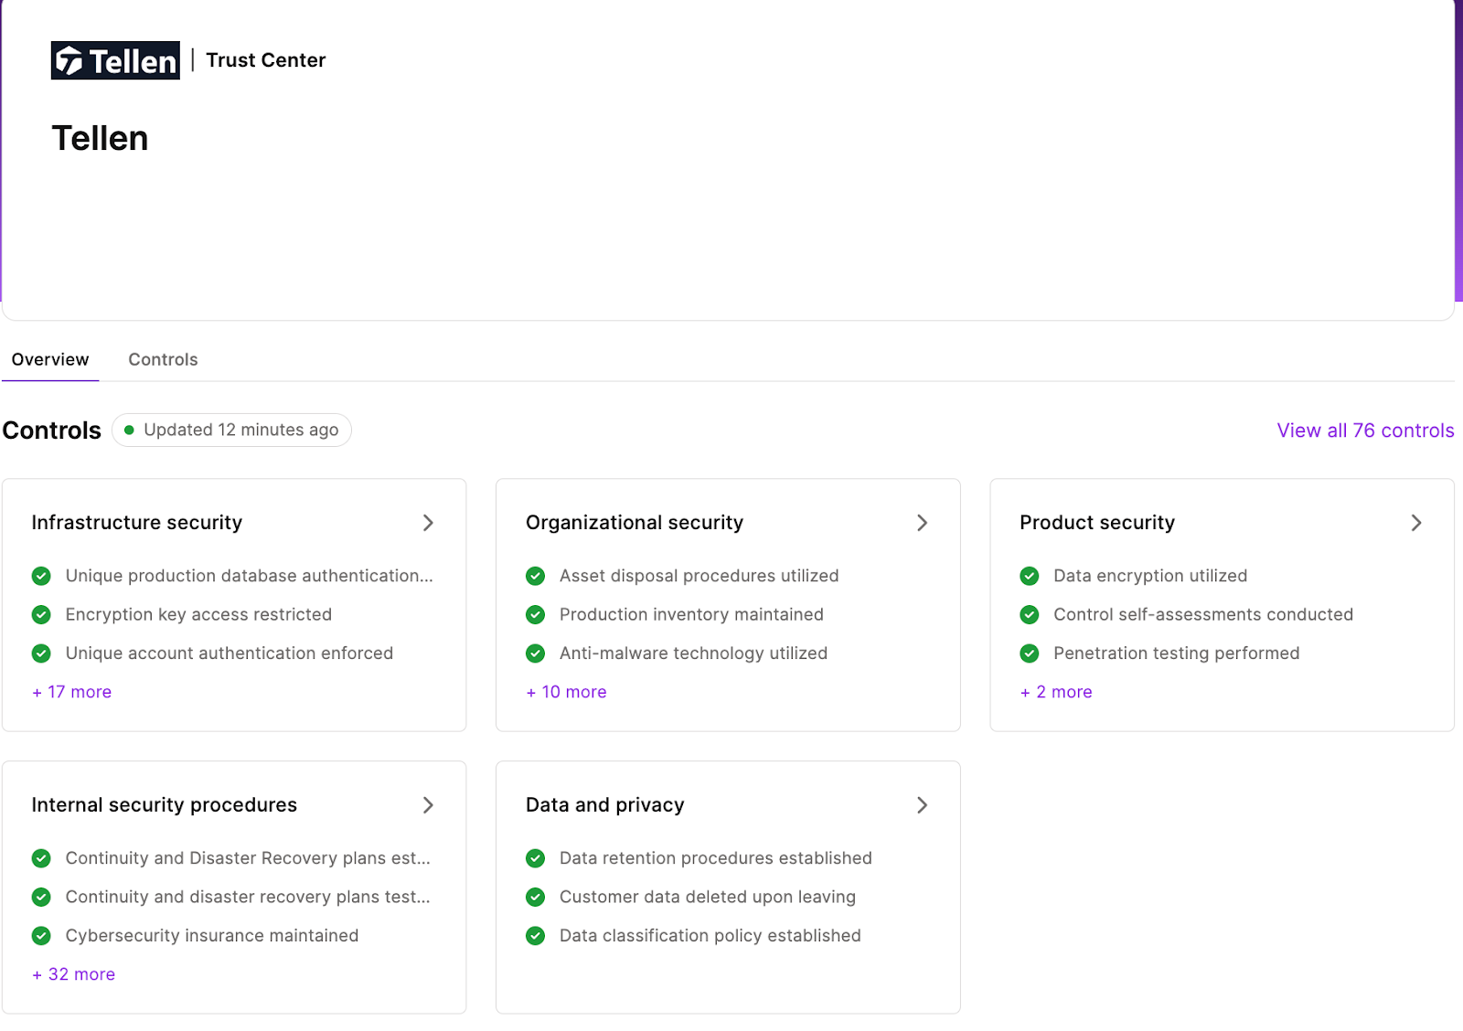The image size is (1463, 1031).
Task: Select Unique production database authentication... item
Action: pos(250,576)
